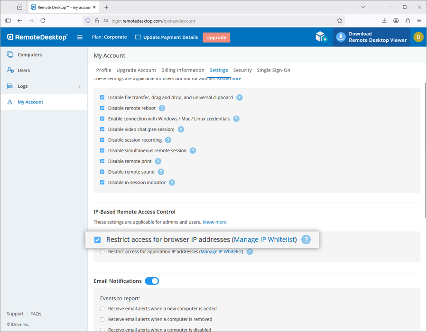Click help icon next to Disable remote reboot
The image size is (427, 332).
pos(162,108)
